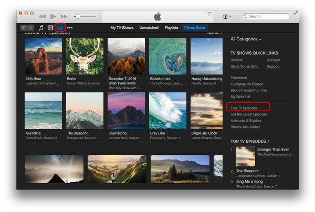Click the rewind playback button
Image resolution: width=315 pixels, height=212 pixels.
[x=43, y=16]
